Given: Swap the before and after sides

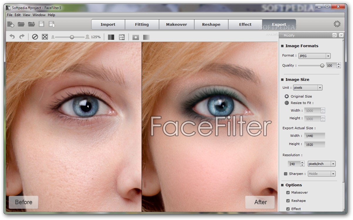Looking at the screenshot, I should (x=122, y=37).
